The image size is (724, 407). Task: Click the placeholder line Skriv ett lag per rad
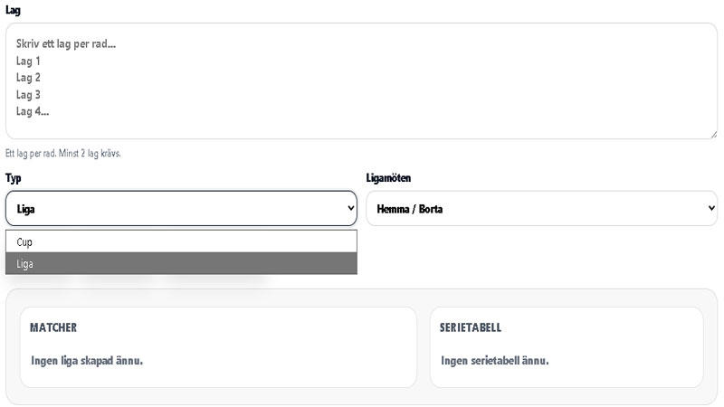[66, 43]
